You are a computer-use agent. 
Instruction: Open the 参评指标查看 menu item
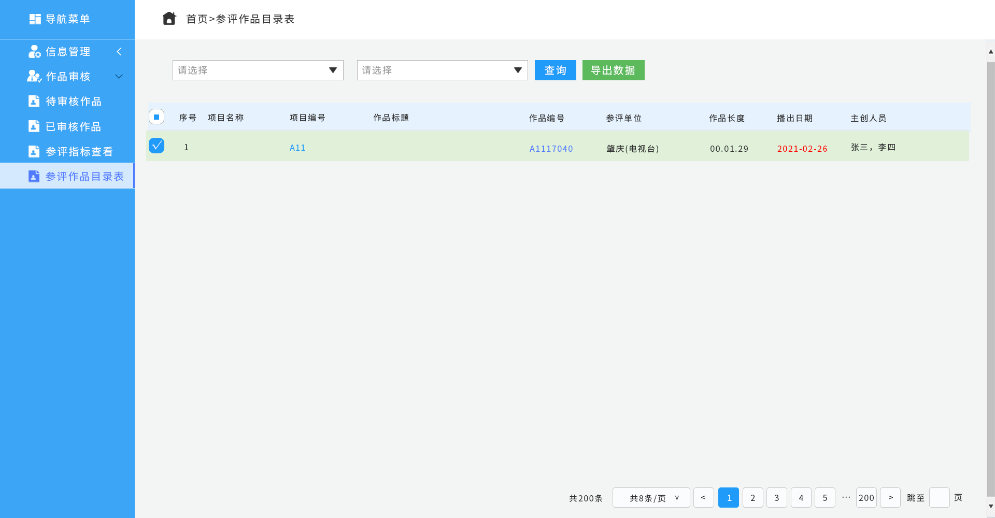[x=79, y=151]
